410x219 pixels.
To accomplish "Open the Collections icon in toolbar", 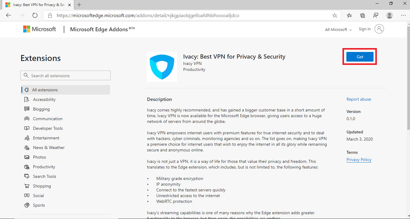I will (x=362, y=15).
